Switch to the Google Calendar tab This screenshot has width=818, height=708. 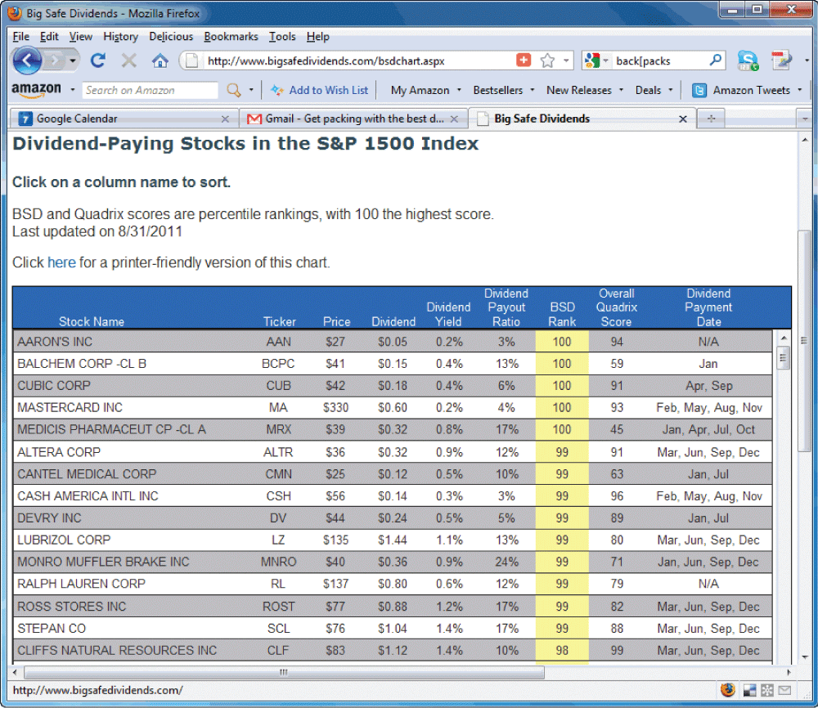coord(124,119)
